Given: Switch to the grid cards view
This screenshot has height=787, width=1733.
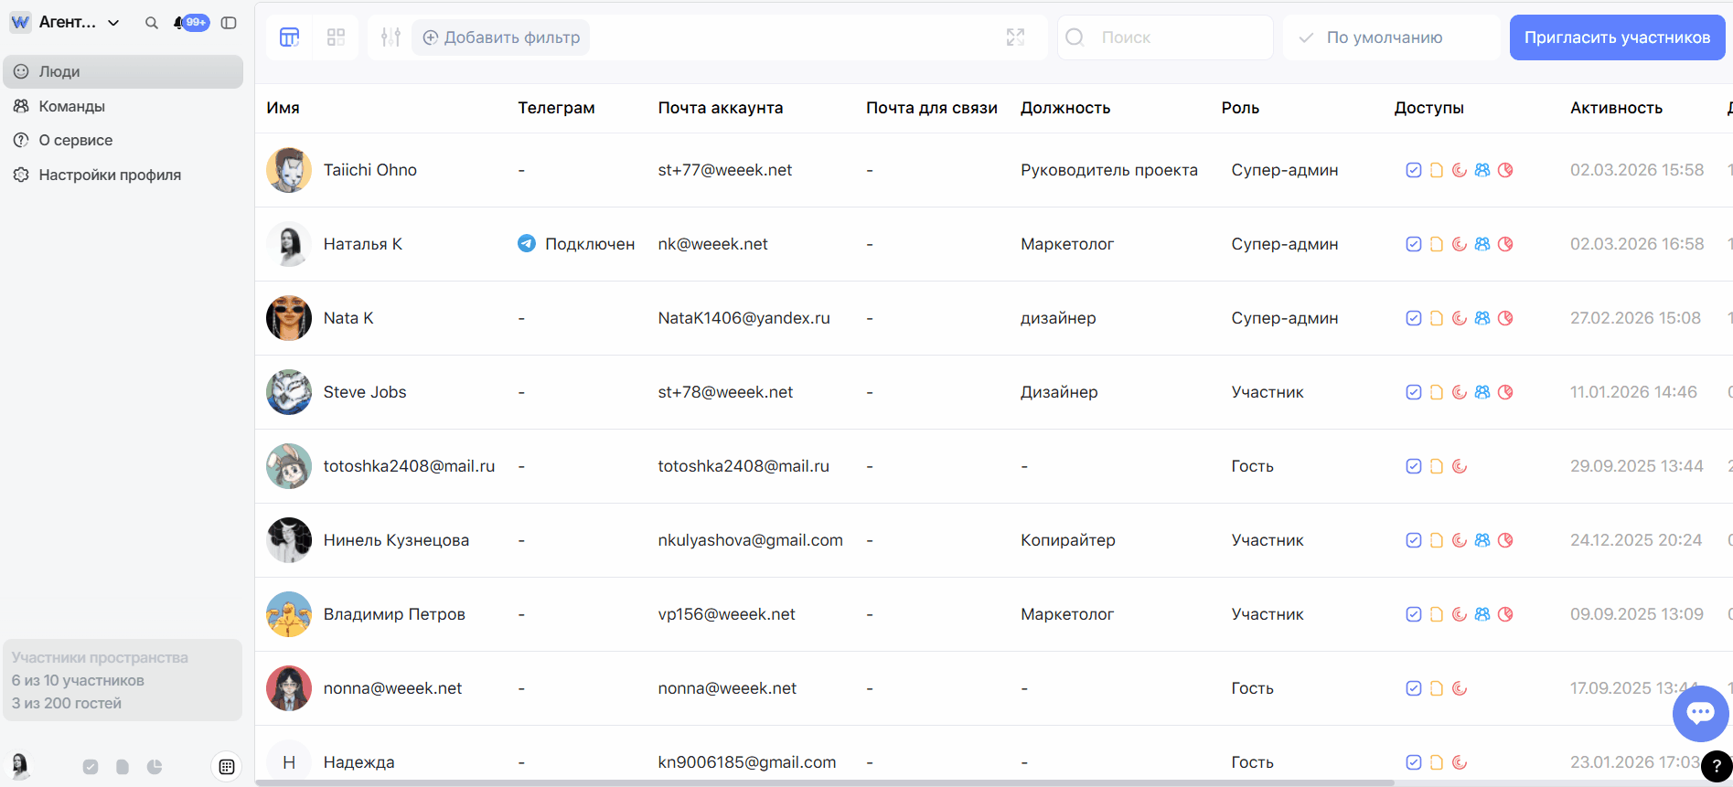Looking at the screenshot, I should coord(336,37).
